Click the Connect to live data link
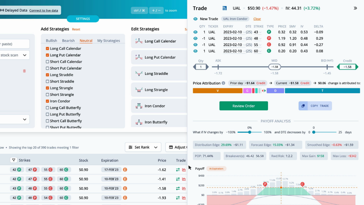364x205 pixels. click(44, 10)
